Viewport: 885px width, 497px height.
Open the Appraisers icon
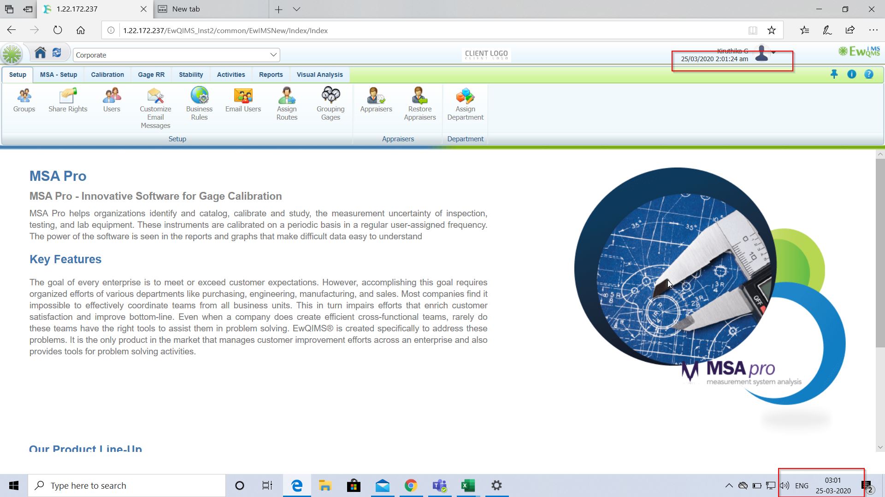(x=376, y=100)
